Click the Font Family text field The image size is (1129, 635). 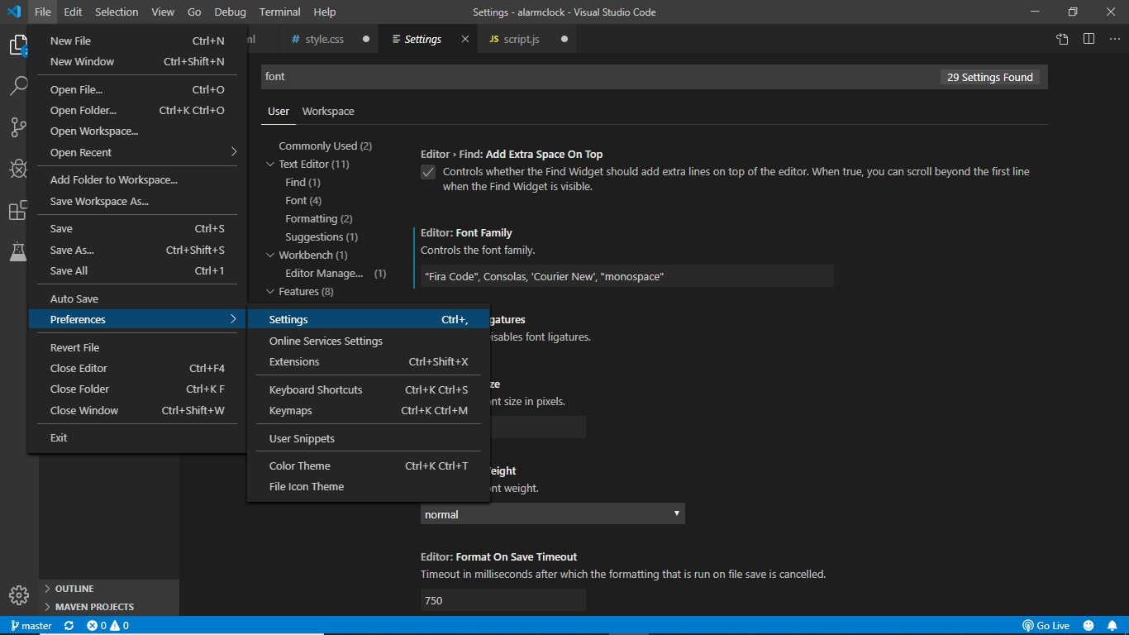(x=626, y=277)
